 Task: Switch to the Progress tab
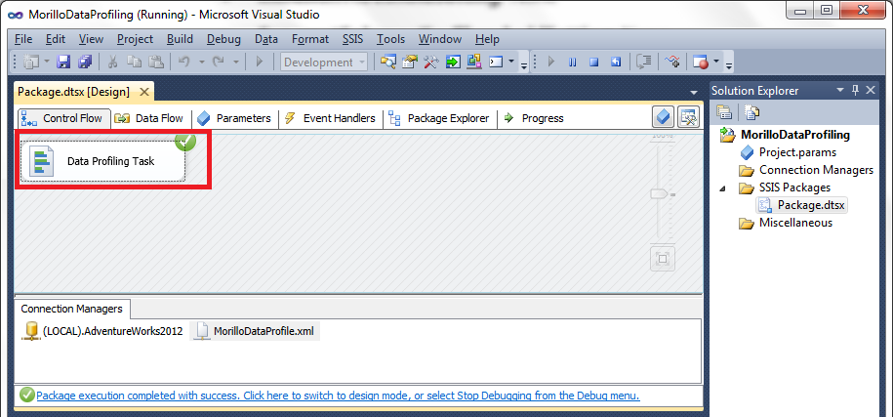point(534,118)
